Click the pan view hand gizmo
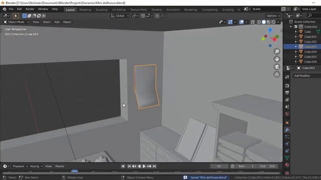This screenshot has width=321, height=180. point(277,59)
